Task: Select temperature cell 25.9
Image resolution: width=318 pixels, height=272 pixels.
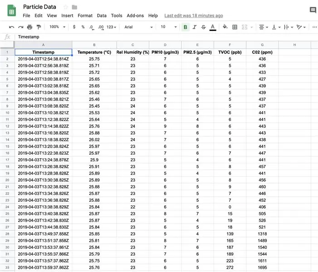Action: [94, 160]
